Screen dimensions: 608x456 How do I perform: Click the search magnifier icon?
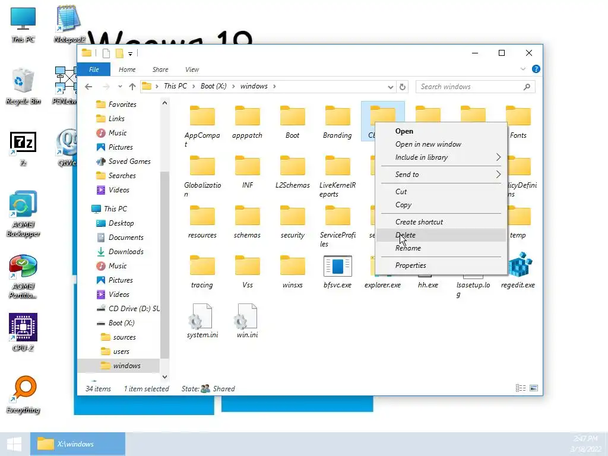[527, 87]
